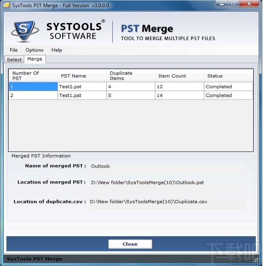Click the Number Of PST column header
Image resolution: width=263 pixels, height=266 pixels.
(33, 76)
